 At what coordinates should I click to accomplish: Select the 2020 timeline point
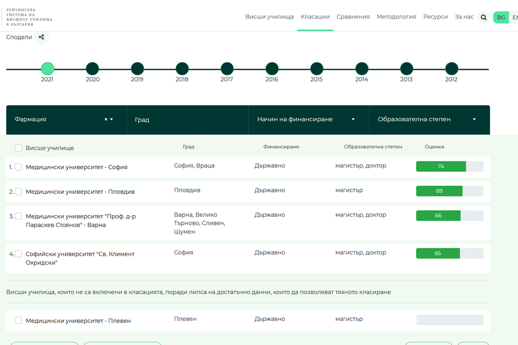point(93,68)
